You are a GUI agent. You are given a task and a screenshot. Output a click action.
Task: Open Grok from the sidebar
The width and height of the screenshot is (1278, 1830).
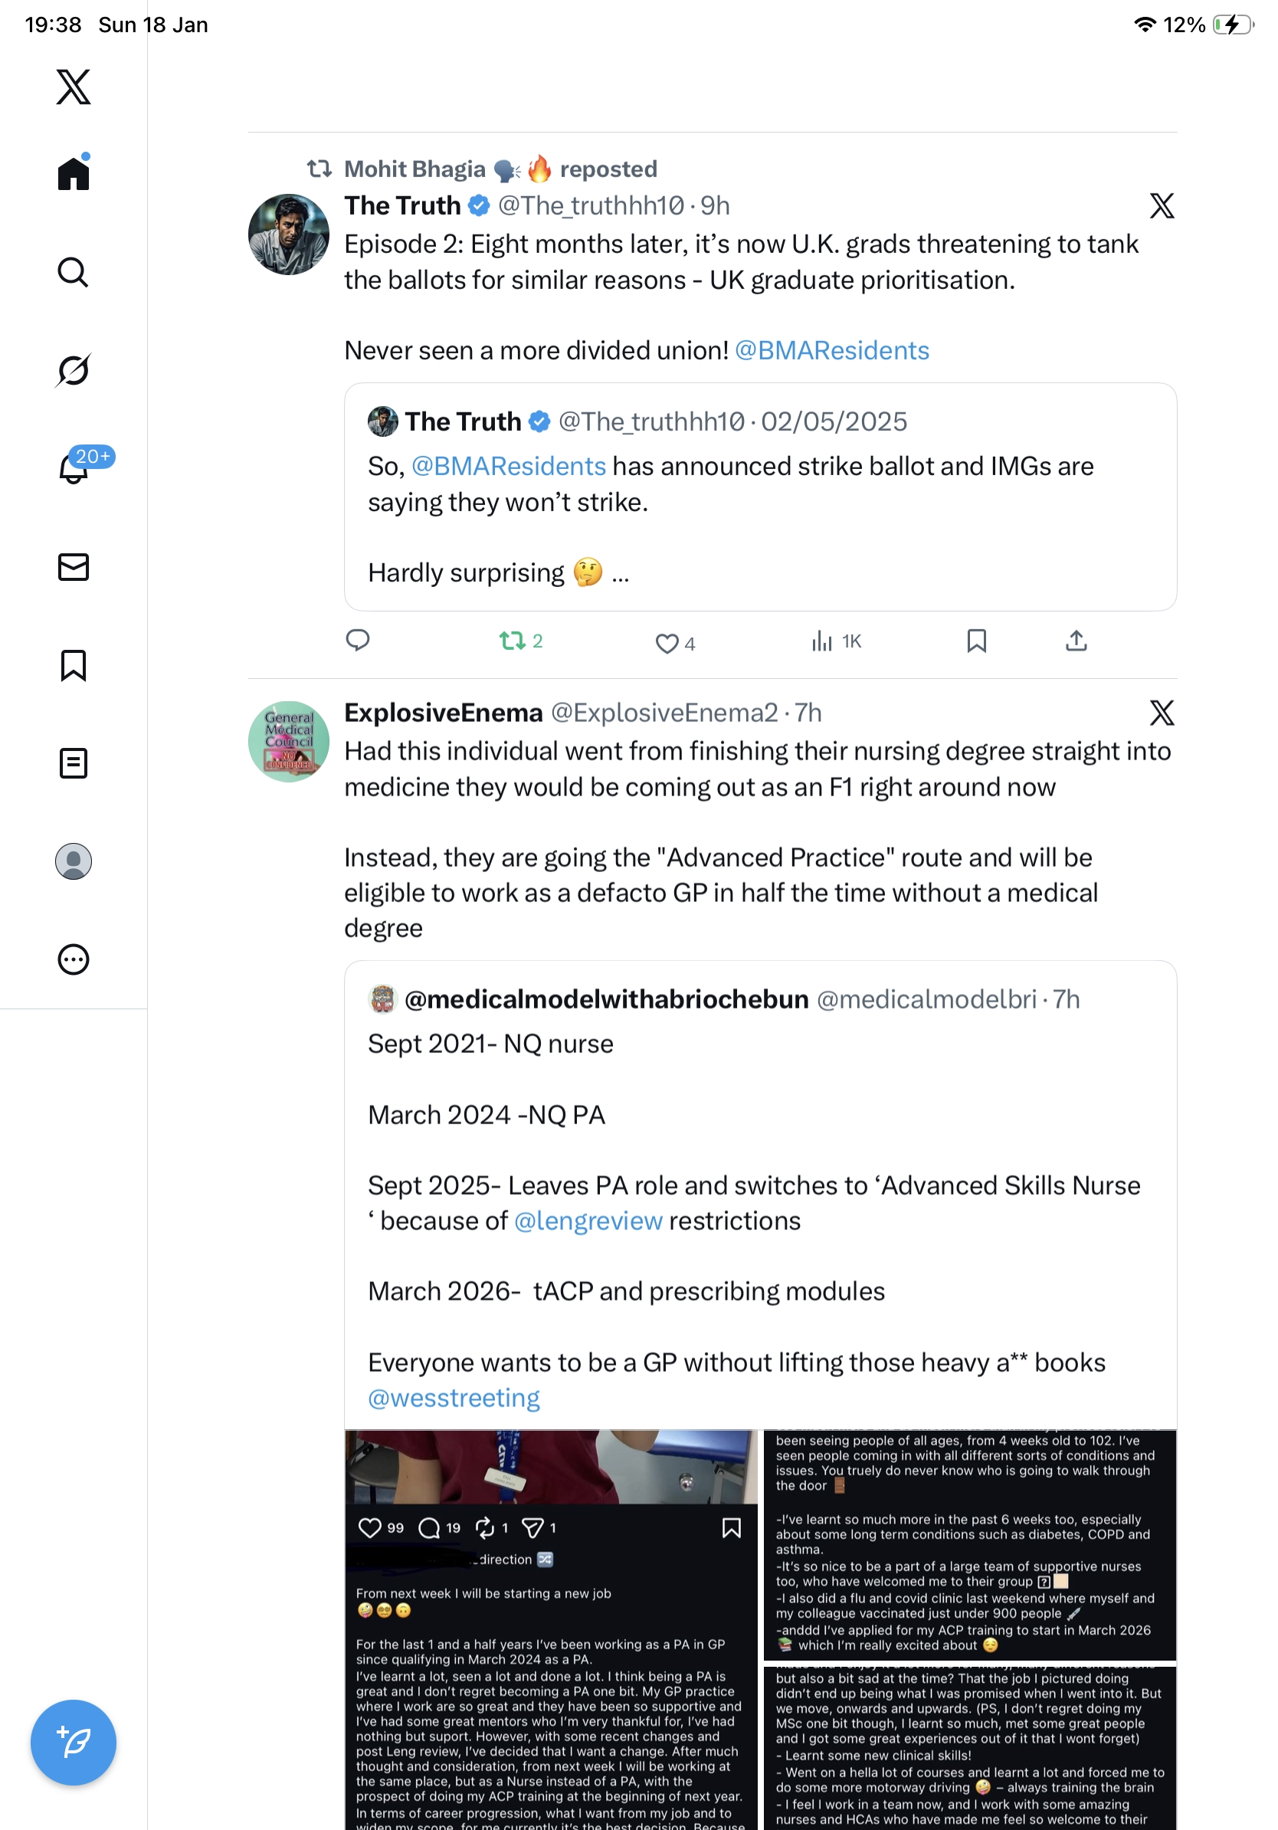click(74, 370)
